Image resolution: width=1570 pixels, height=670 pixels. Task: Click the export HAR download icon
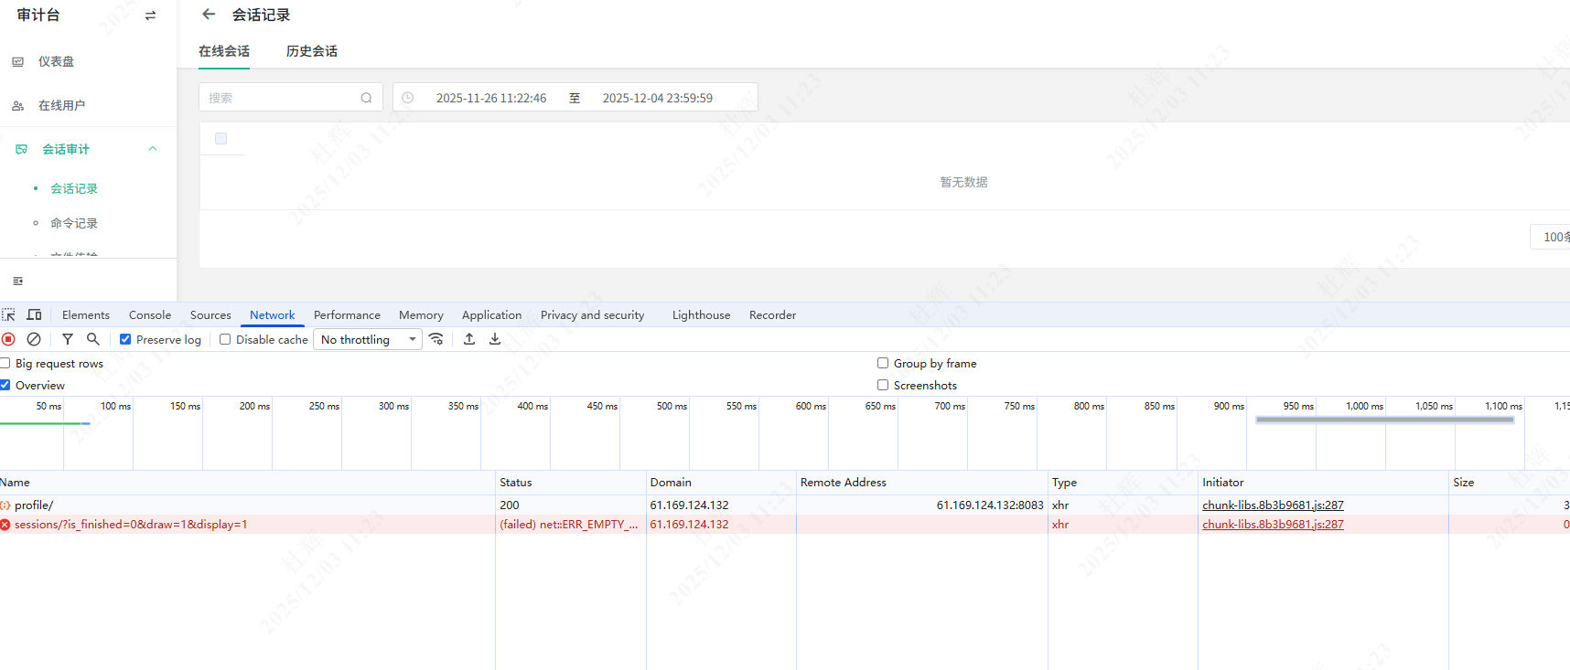pyautogui.click(x=495, y=339)
